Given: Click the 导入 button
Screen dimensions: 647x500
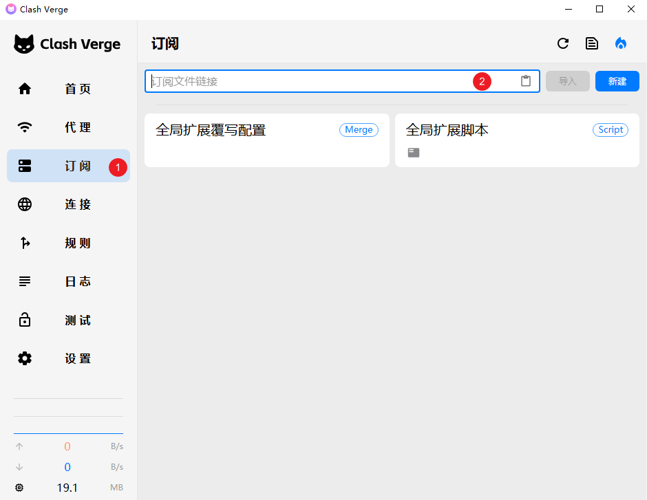Looking at the screenshot, I should [x=567, y=80].
